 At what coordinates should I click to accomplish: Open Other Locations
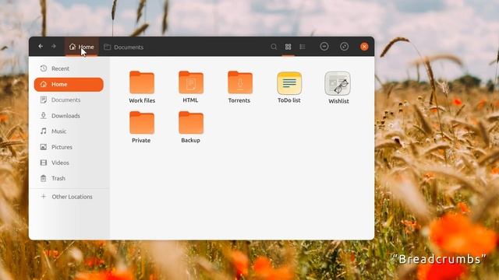click(69, 197)
